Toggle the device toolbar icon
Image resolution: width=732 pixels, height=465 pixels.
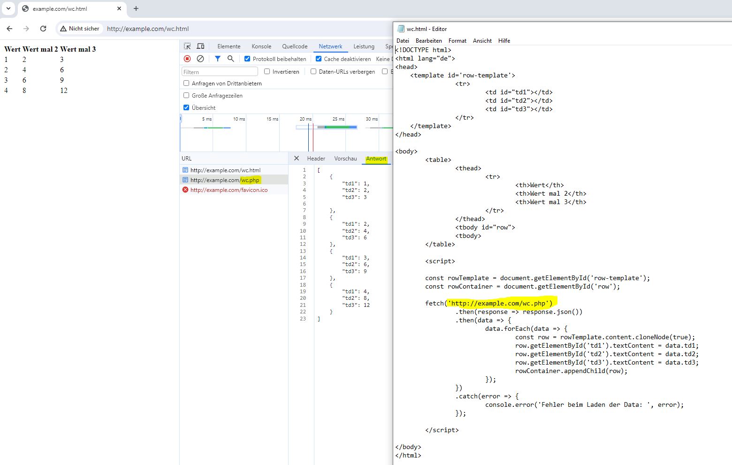(200, 46)
